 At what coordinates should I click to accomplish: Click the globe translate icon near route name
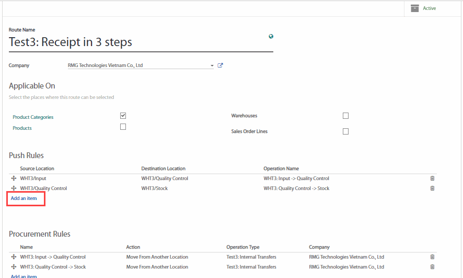point(271,37)
